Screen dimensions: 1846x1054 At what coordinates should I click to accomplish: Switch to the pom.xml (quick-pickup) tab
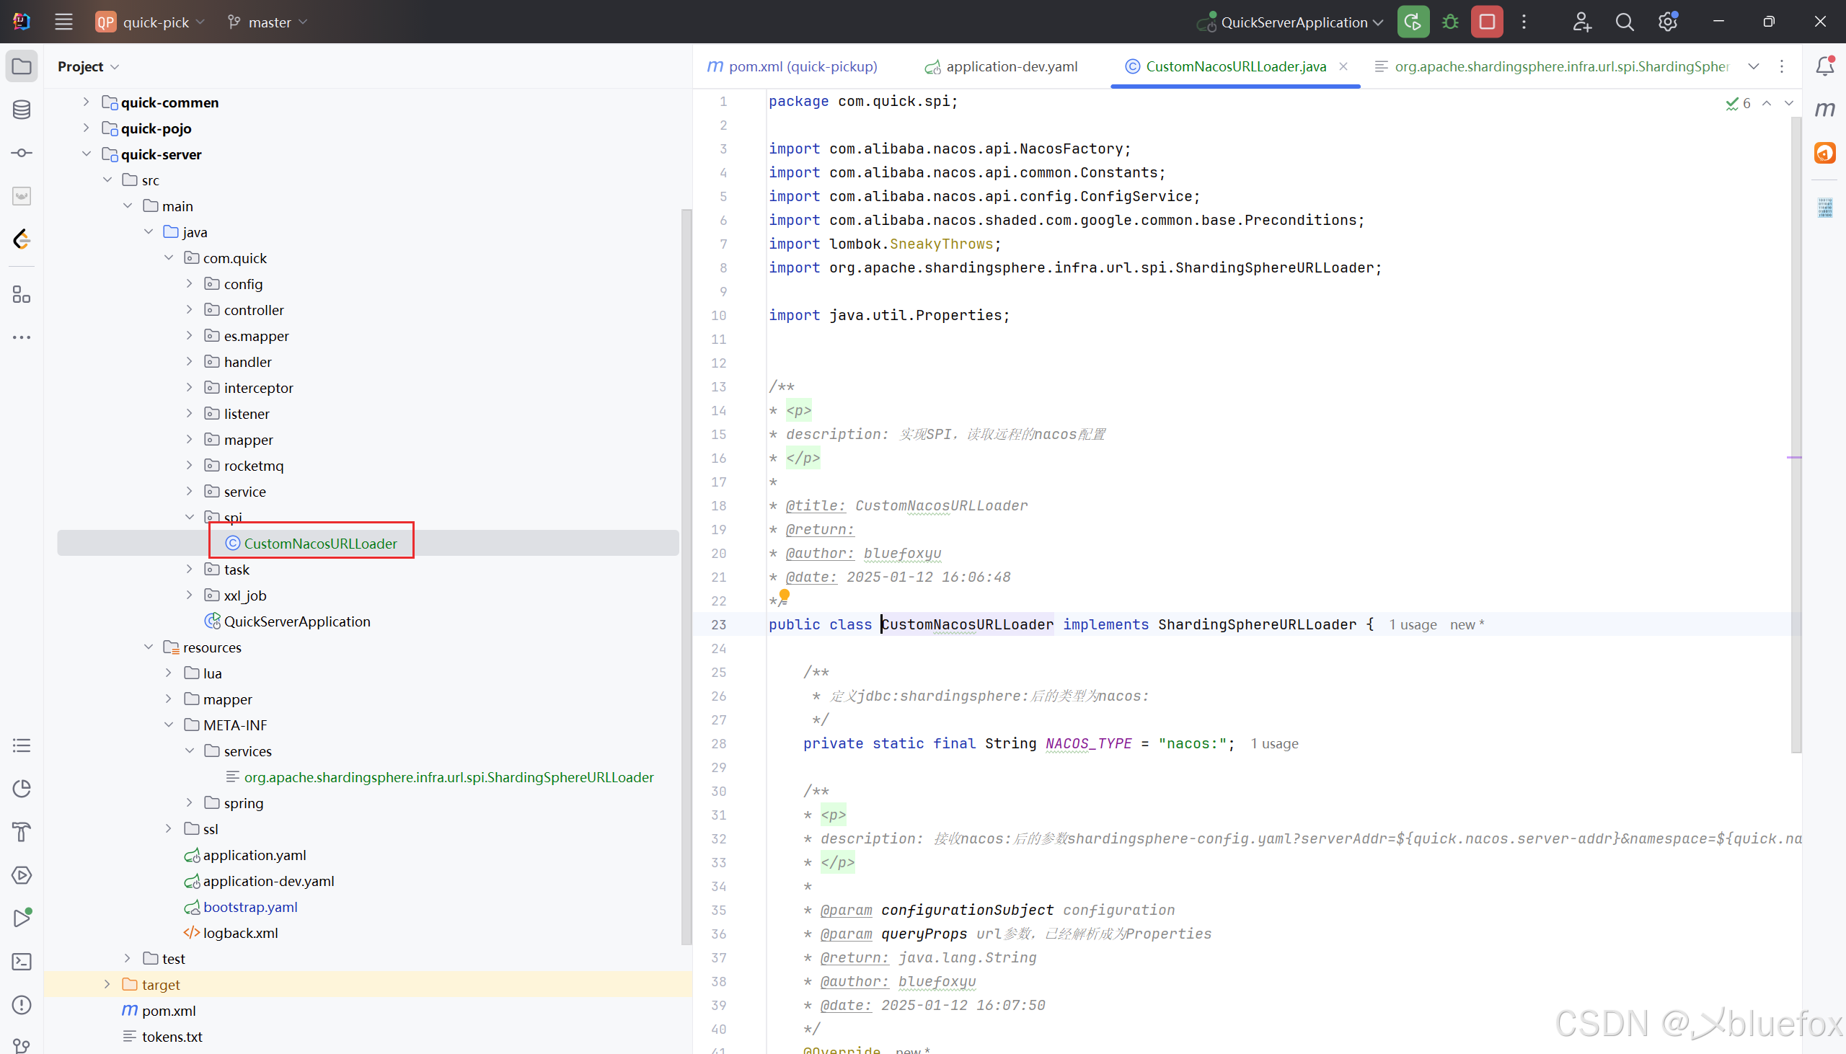[802, 66]
